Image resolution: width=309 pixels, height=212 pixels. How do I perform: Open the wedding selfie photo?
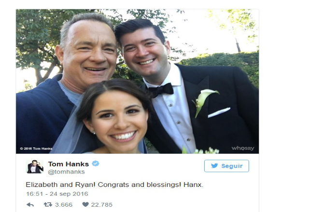[137, 81]
